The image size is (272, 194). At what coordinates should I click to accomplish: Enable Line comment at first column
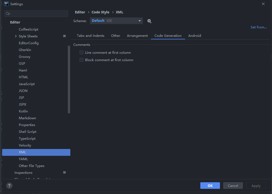click(x=81, y=52)
